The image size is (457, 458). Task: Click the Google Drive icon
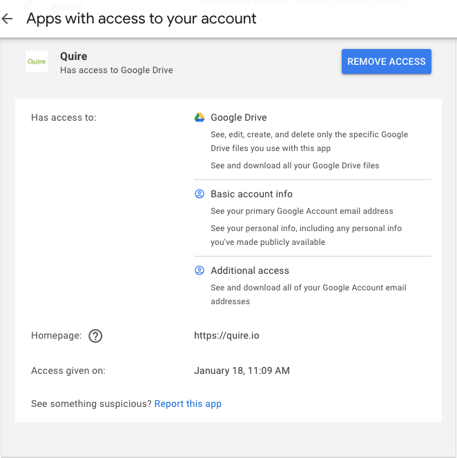(200, 117)
